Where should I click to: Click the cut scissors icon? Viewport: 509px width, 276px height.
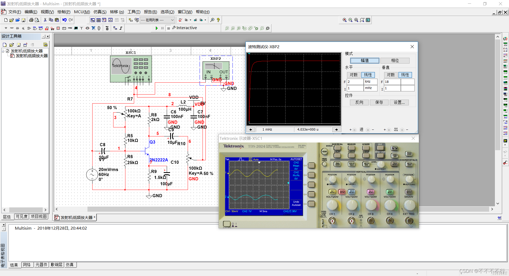(45, 20)
